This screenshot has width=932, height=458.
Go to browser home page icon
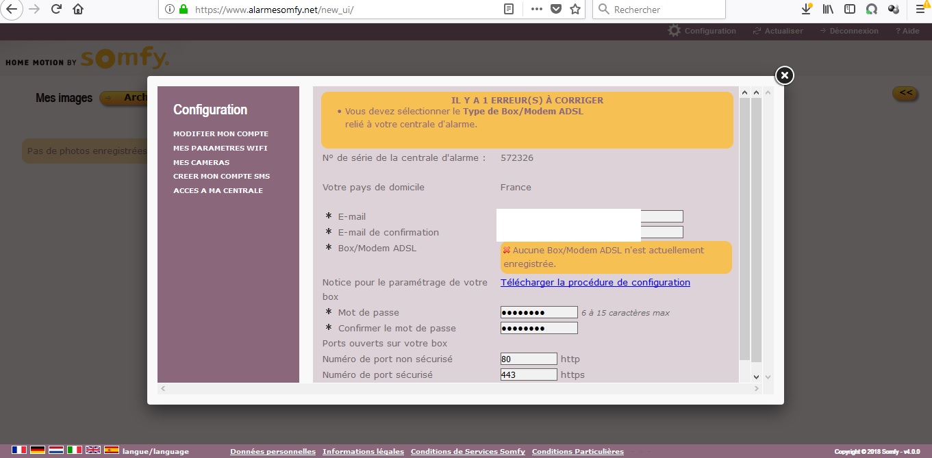click(x=78, y=10)
